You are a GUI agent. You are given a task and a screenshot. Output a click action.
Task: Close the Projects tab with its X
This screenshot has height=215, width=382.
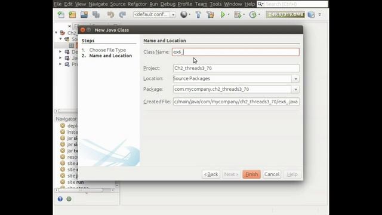point(69,26)
